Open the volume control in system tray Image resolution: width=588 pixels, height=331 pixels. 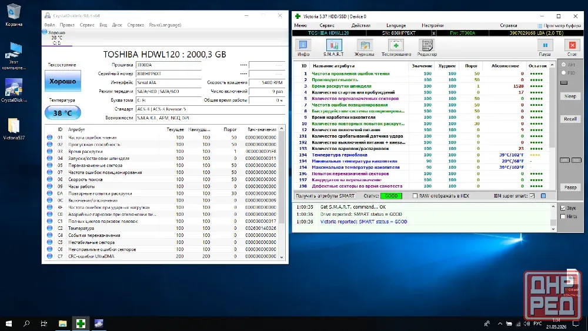pyautogui.click(x=526, y=323)
